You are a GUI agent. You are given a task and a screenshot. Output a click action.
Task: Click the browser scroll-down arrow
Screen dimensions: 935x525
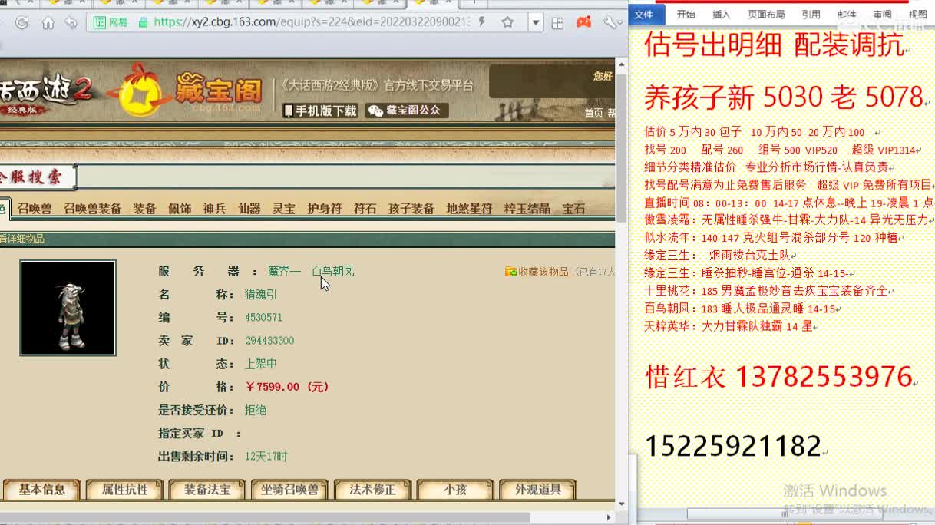(622, 504)
